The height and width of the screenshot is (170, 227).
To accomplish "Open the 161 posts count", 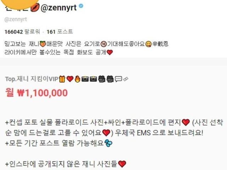I will (60, 32).
